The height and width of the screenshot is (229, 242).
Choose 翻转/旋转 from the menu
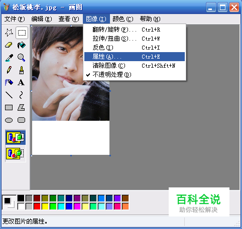pos(135,30)
